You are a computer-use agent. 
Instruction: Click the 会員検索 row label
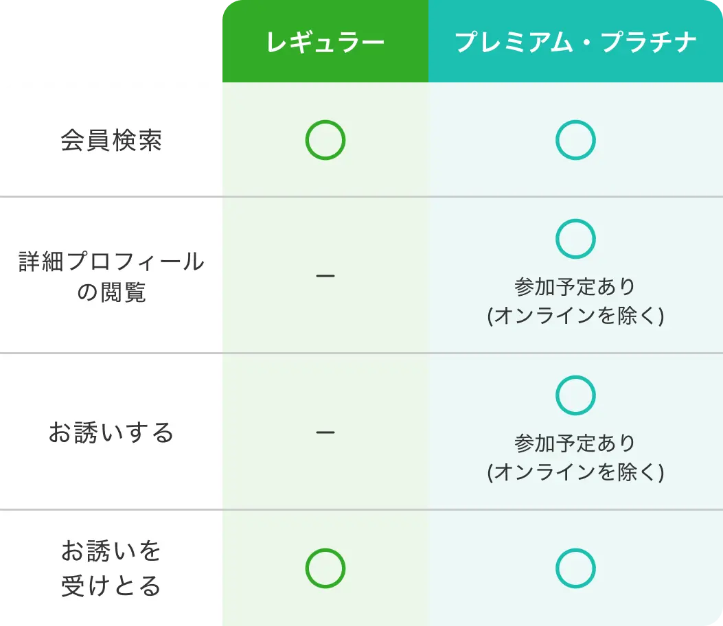111,141
